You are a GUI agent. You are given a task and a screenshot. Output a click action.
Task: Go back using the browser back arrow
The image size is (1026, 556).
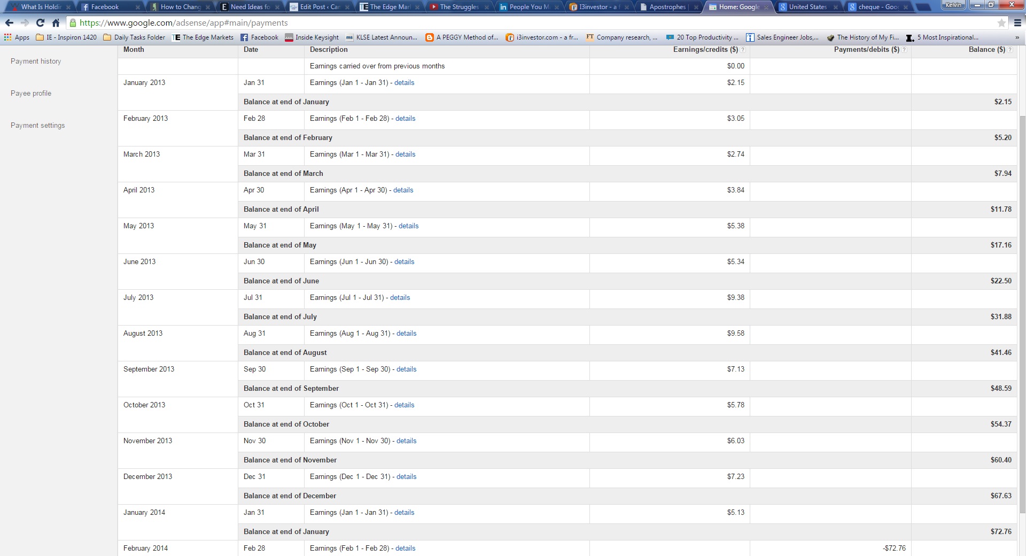tap(9, 22)
